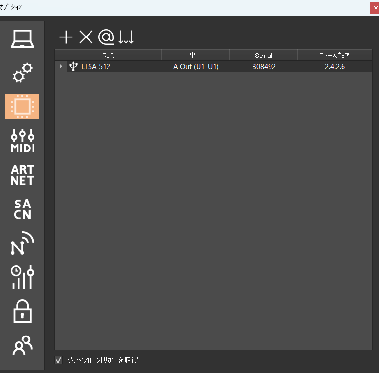The image size is (379, 373).
Task: Click the plus icon to add device
Action: [66, 37]
